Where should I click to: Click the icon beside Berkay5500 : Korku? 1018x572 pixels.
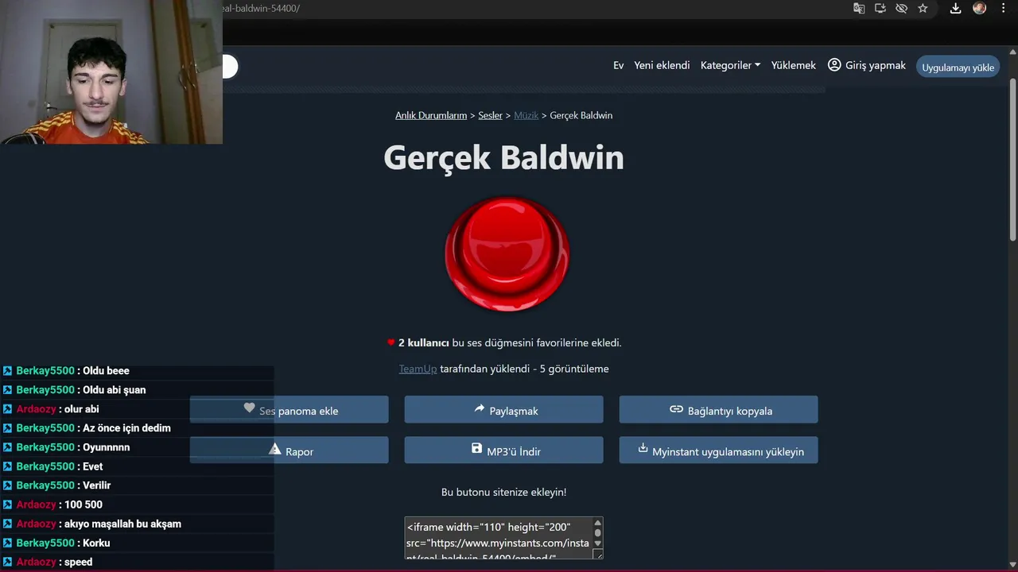click(x=7, y=543)
